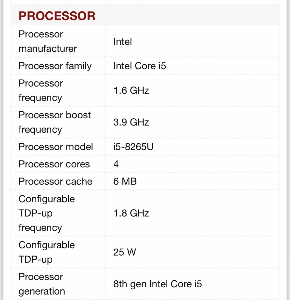Select the Processor family label
This screenshot has height=300, width=290.
click(x=55, y=66)
